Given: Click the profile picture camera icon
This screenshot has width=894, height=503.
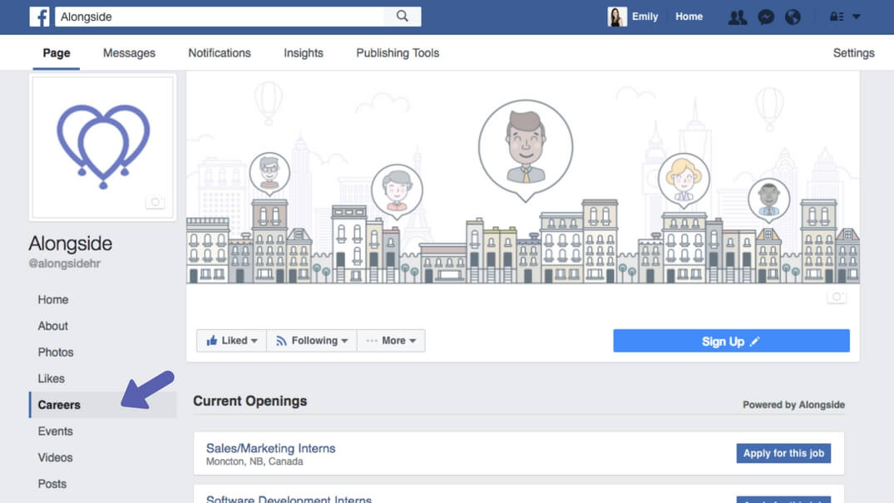Looking at the screenshot, I should [155, 202].
